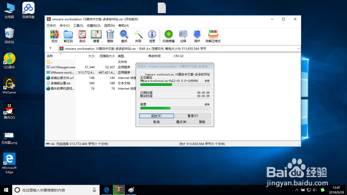Open the 文件(F) menu
This screenshot has height=195, width=347.
click(51, 25)
